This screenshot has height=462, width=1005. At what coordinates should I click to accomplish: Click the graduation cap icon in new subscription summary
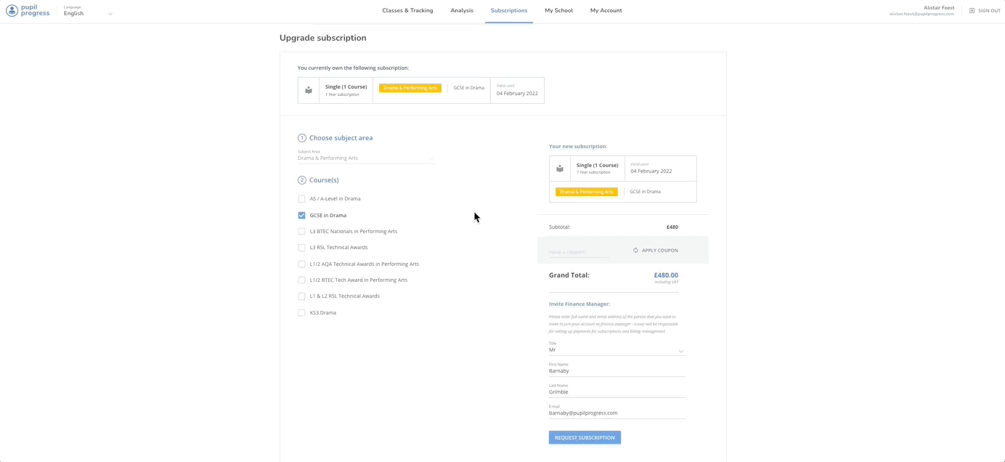pos(559,168)
